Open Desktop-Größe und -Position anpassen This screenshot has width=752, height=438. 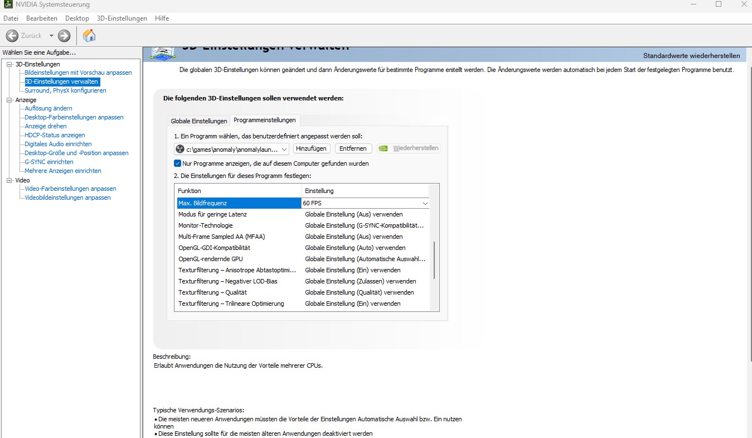pyautogui.click(x=76, y=153)
